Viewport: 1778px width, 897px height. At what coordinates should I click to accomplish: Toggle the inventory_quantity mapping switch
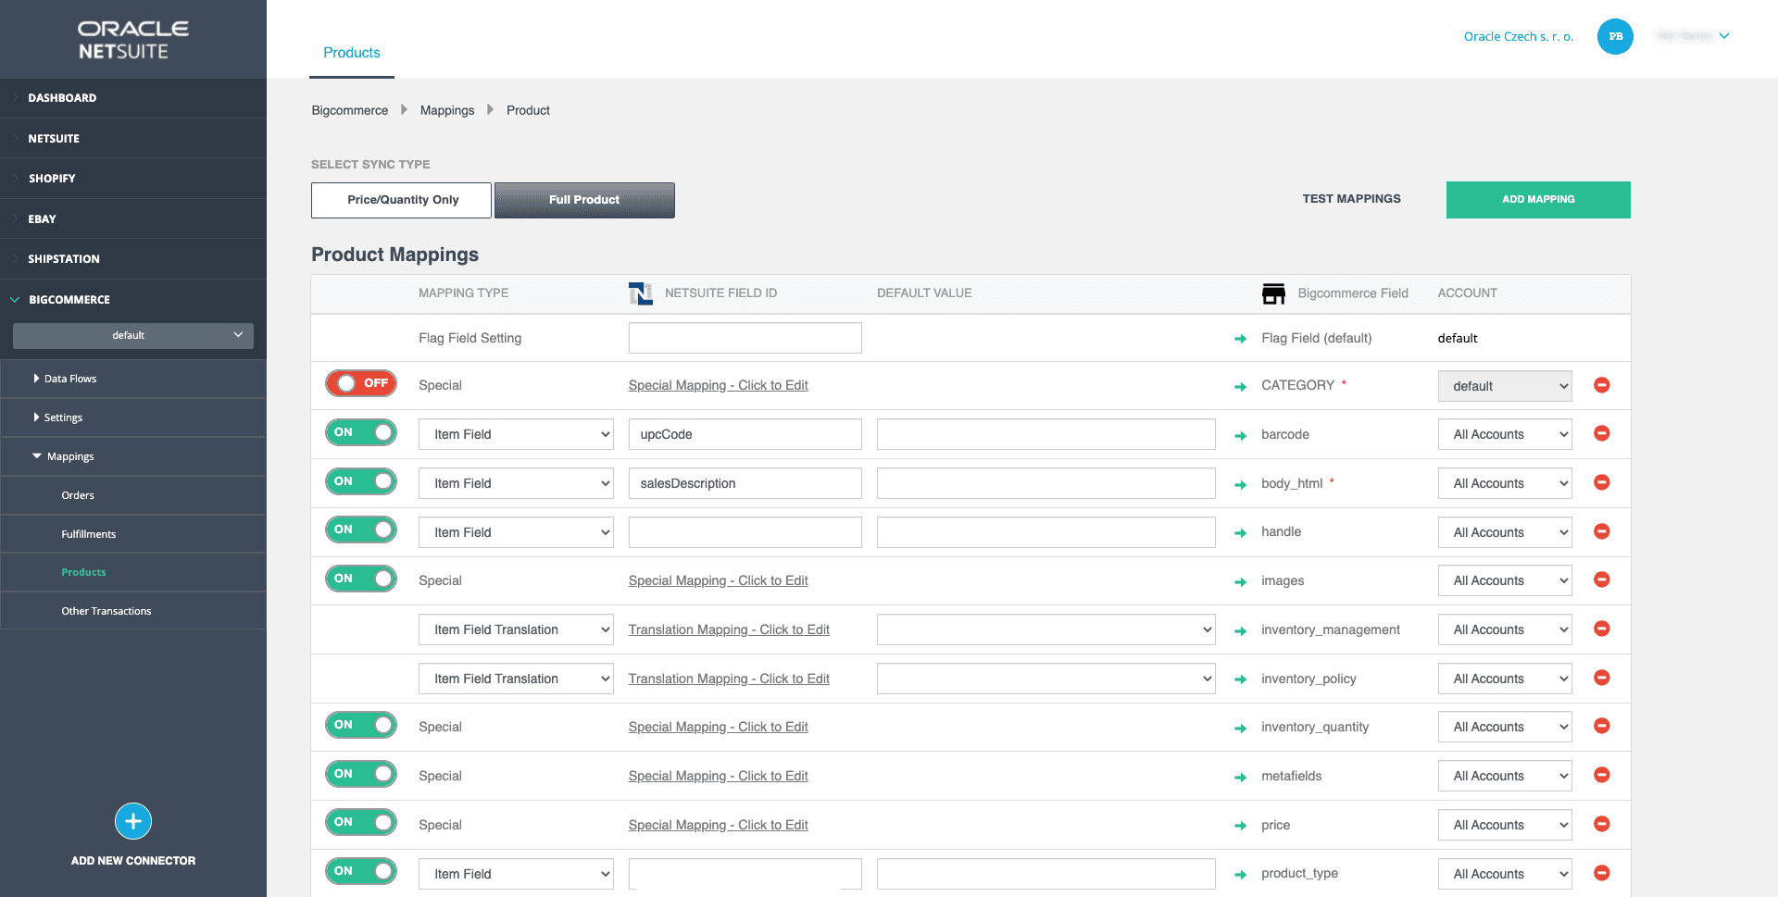click(361, 725)
